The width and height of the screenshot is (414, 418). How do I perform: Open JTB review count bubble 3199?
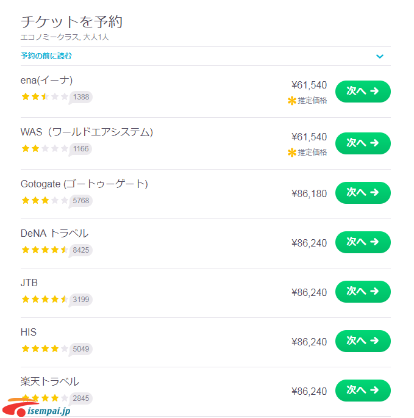pyautogui.click(x=80, y=299)
